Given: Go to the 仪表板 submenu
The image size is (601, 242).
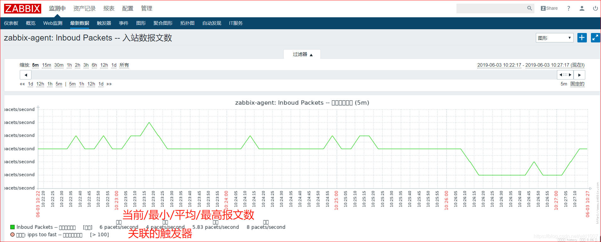Looking at the screenshot, I should tap(11, 23).
